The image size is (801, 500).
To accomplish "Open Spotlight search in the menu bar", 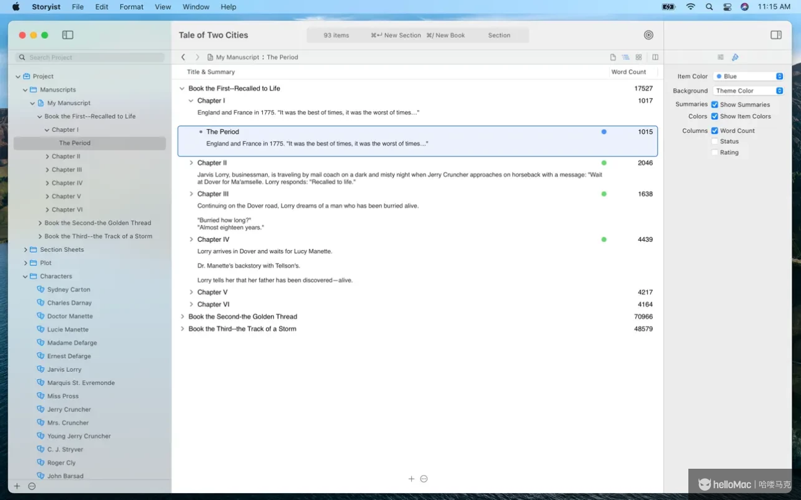I will pyautogui.click(x=709, y=7).
